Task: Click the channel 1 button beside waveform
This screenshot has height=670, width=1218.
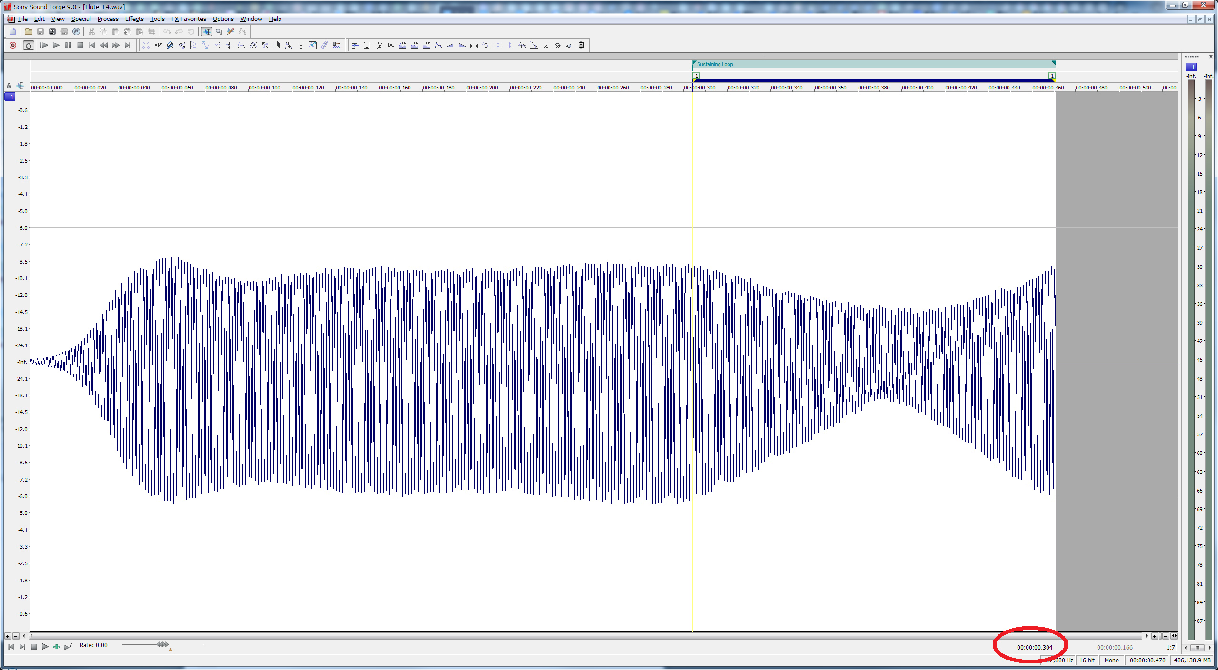Action: tap(10, 97)
